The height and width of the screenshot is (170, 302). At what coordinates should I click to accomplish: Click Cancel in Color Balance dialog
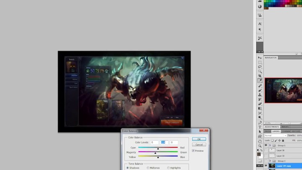[x=199, y=144]
